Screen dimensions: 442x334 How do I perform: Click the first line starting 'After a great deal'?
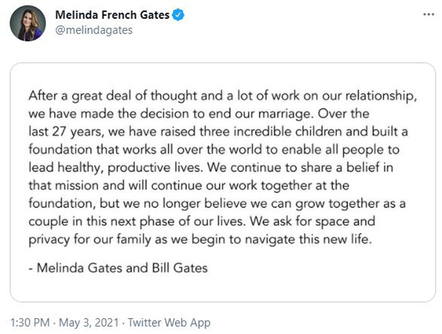(x=223, y=96)
